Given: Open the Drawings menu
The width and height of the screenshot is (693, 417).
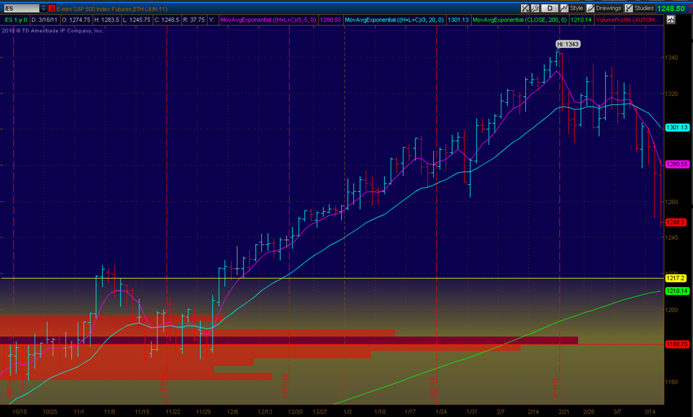Looking at the screenshot, I should (604, 8).
